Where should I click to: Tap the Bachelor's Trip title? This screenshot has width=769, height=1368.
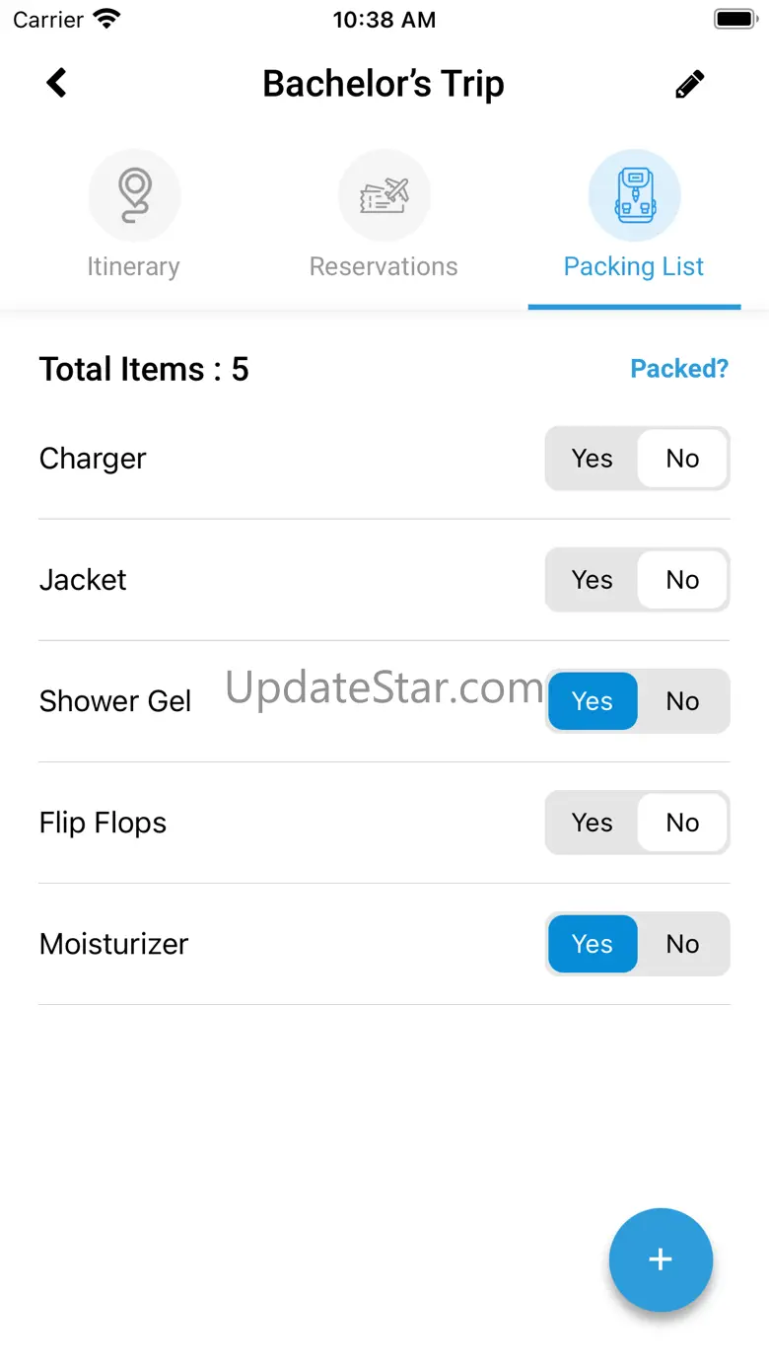click(384, 84)
